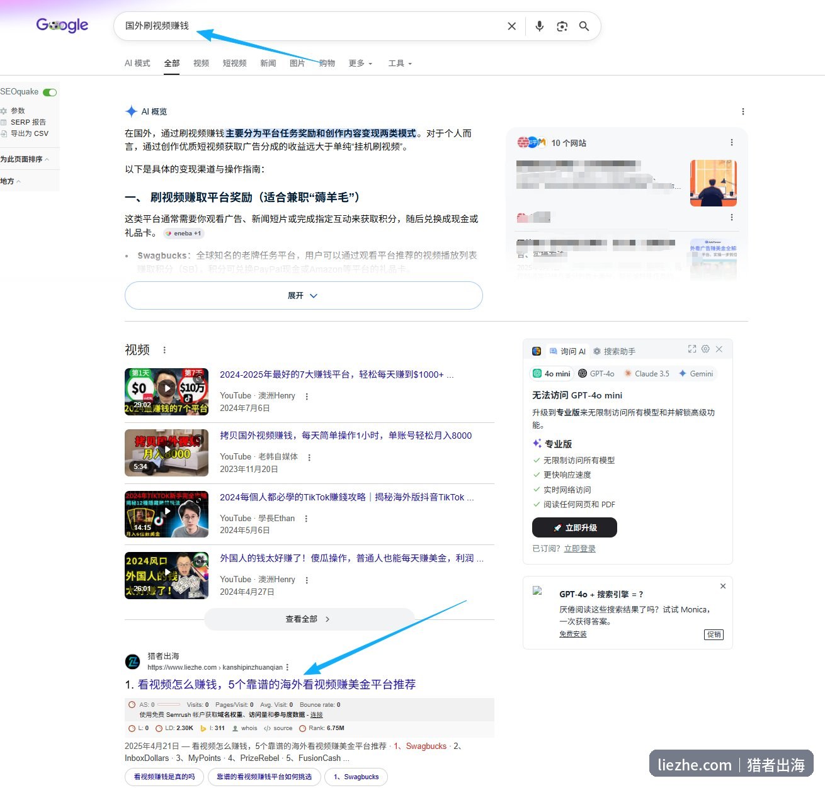This screenshot has height=788, width=825.
Task: Open three-dot menu for 老韩自媒体 video
Action: [309, 458]
